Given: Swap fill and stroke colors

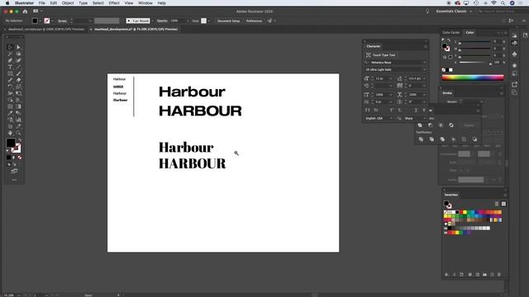Looking at the screenshot, I should point(20,140).
